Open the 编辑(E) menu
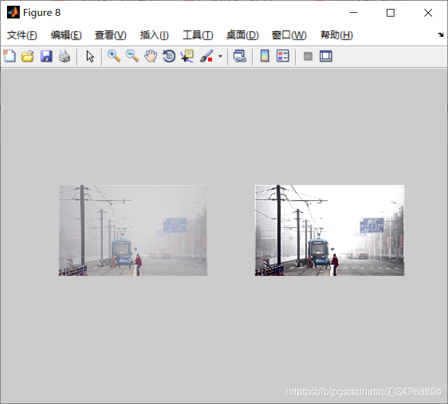This screenshot has width=448, height=404. 66,35
